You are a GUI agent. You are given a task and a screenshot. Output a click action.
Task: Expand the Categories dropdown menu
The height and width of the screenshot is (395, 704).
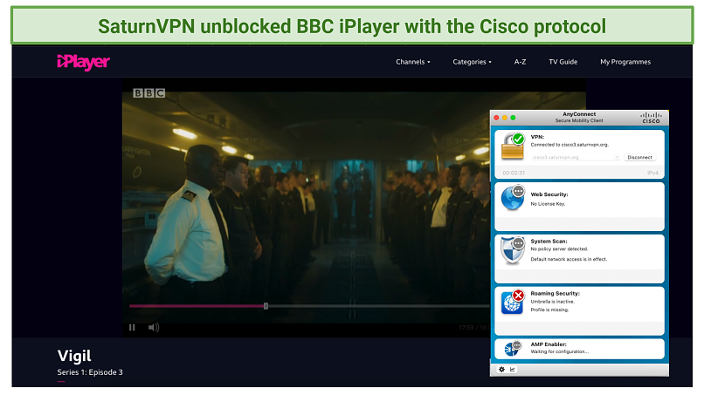[x=472, y=62]
